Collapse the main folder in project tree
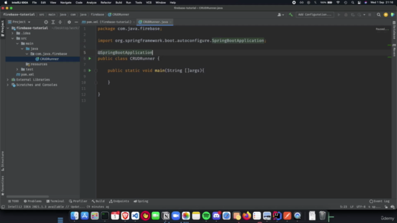Screen dimensions: 397x223 pos(17,43)
